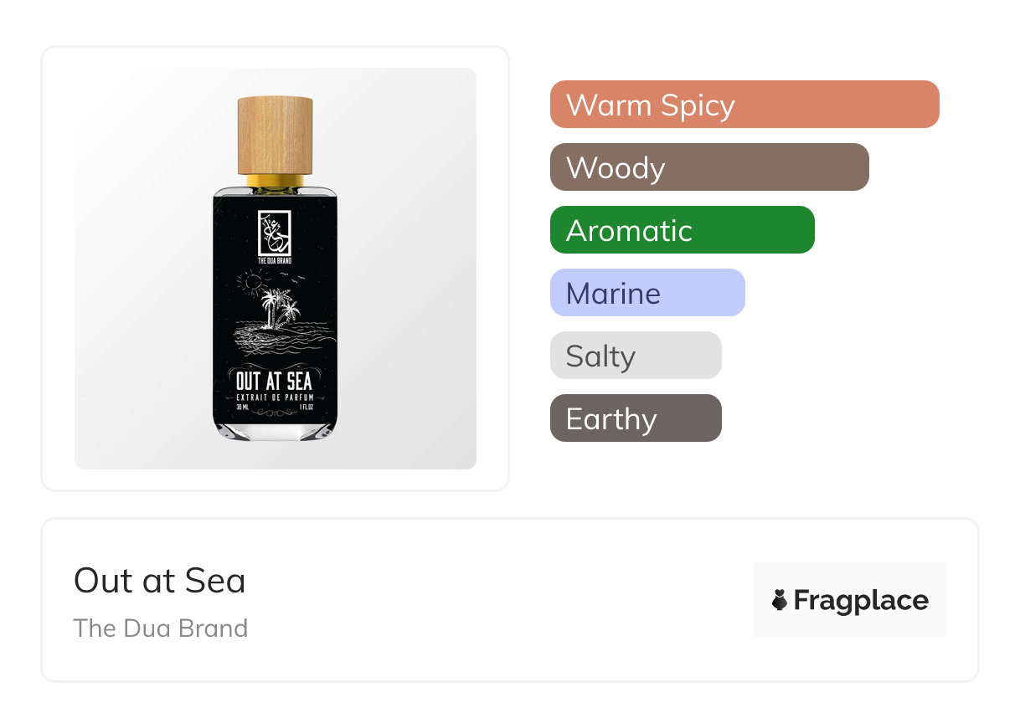
Task: Select the Woody accord bar
Action: pyautogui.click(x=708, y=167)
